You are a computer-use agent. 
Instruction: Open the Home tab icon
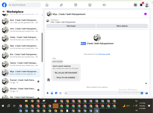pos(47,5)
